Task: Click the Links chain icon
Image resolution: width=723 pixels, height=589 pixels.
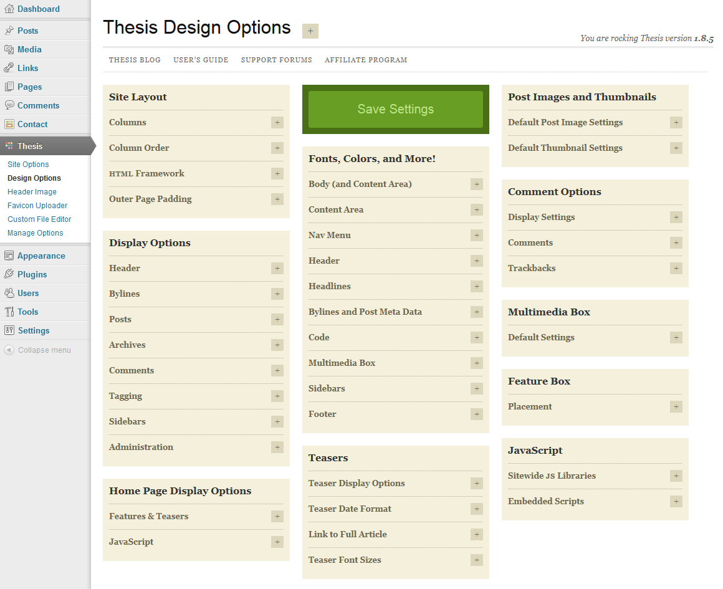Action: [x=9, y=68]
